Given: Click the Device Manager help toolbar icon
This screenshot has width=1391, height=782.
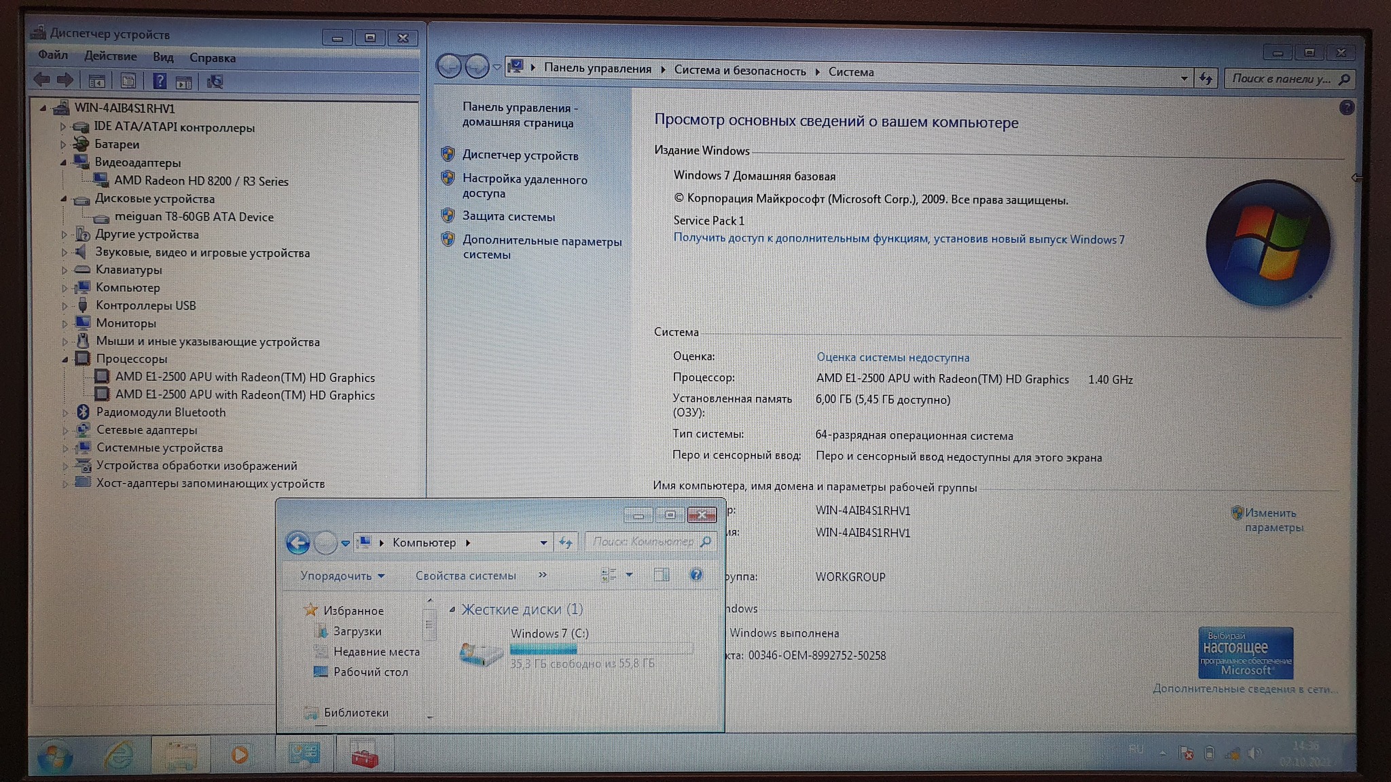Looking at the screenshot, I should pos(159,82).
